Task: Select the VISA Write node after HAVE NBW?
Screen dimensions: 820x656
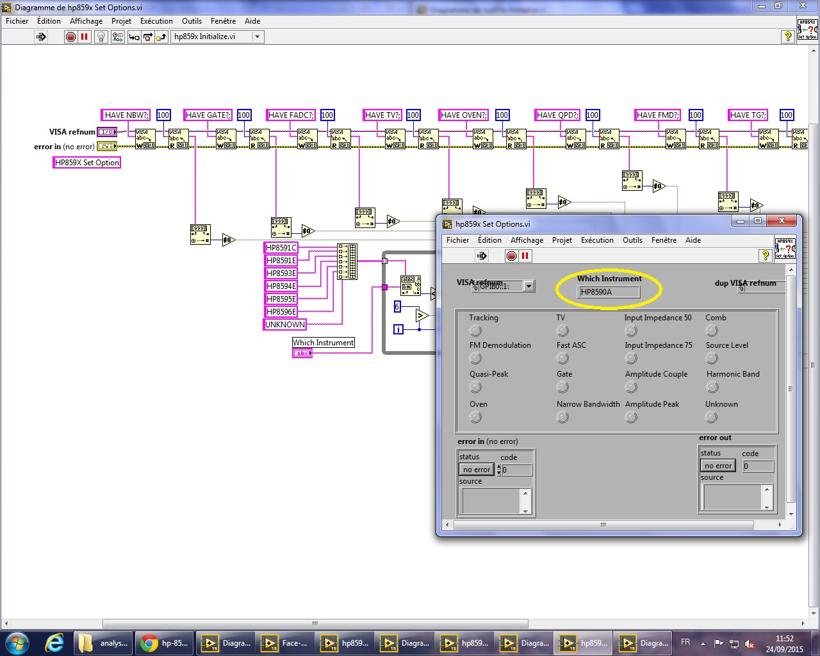Action: pos(145,139)
